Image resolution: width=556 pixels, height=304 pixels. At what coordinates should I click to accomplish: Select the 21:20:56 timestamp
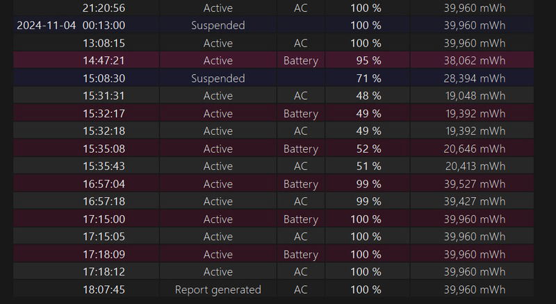[104, 8]
